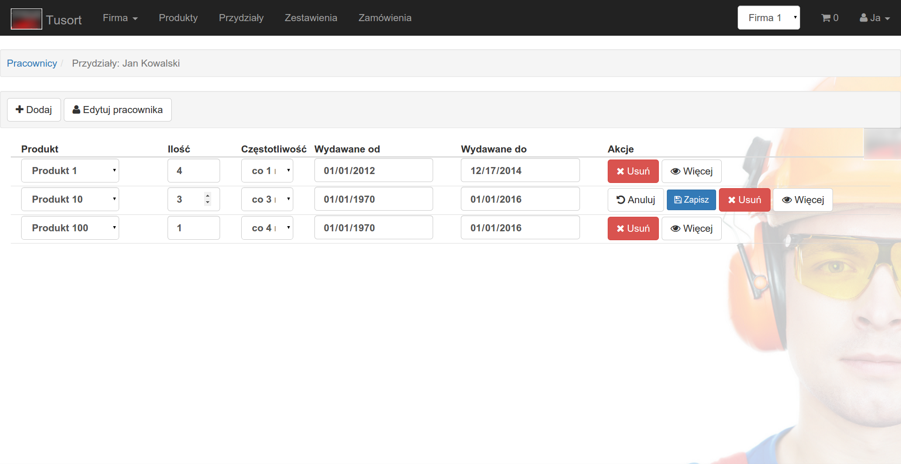Open the Zestawienia menu item

pyautogui.click(x=311, y=18)
